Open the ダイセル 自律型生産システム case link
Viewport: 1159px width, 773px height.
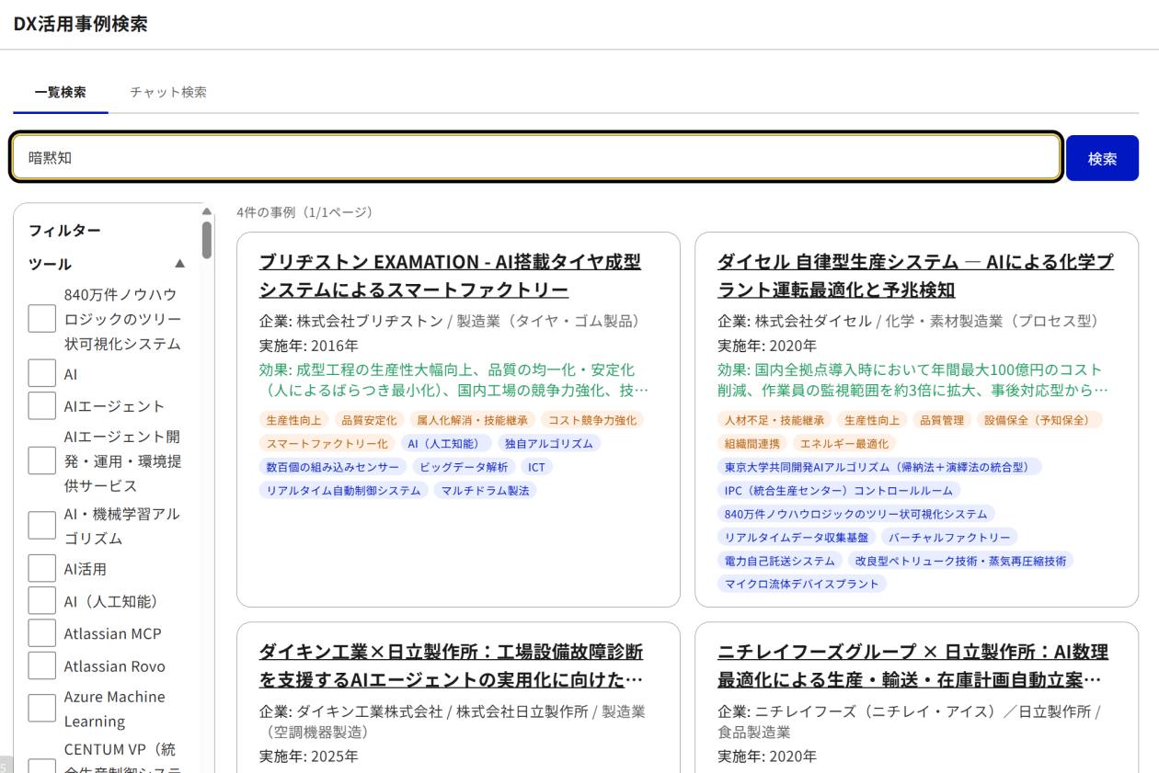point(915,276)
